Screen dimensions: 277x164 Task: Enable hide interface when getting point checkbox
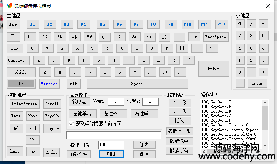(x=71, y=123)
